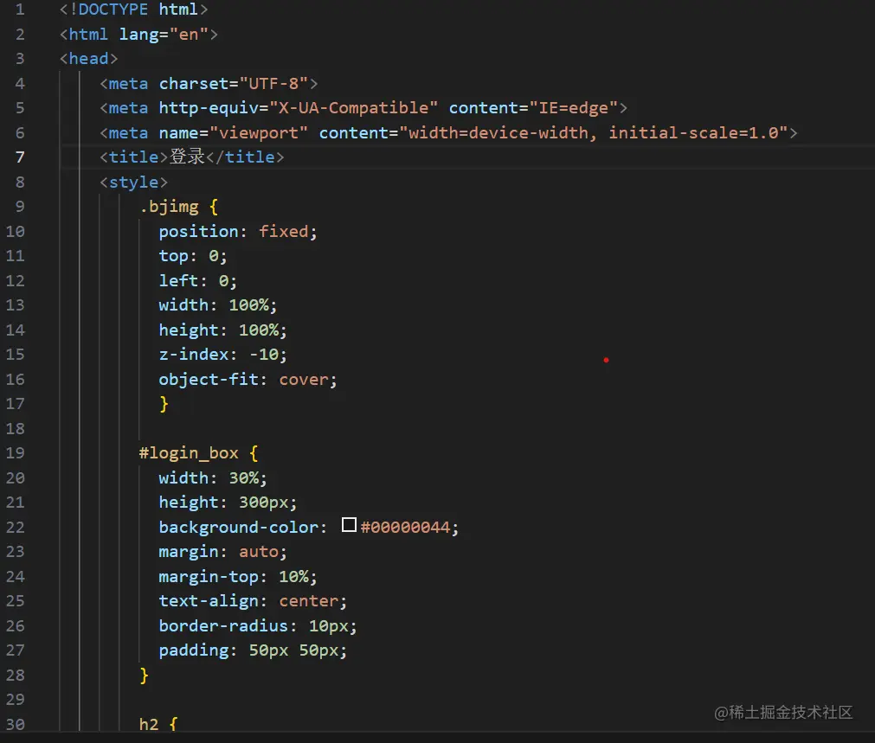
Task: Place cursor on text-align: center declaration
Action: (253, 601)
